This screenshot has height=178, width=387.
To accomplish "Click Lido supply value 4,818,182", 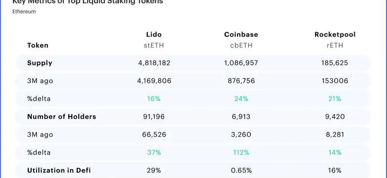I will (154, 63).
